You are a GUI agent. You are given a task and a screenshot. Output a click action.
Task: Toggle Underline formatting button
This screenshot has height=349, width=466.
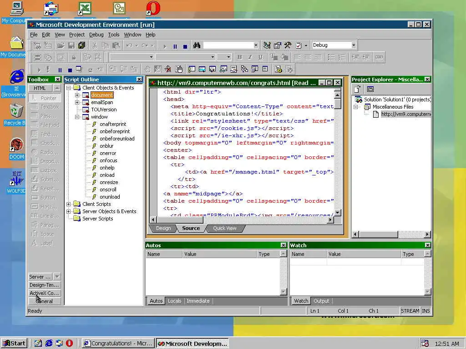tap(261, 57)
